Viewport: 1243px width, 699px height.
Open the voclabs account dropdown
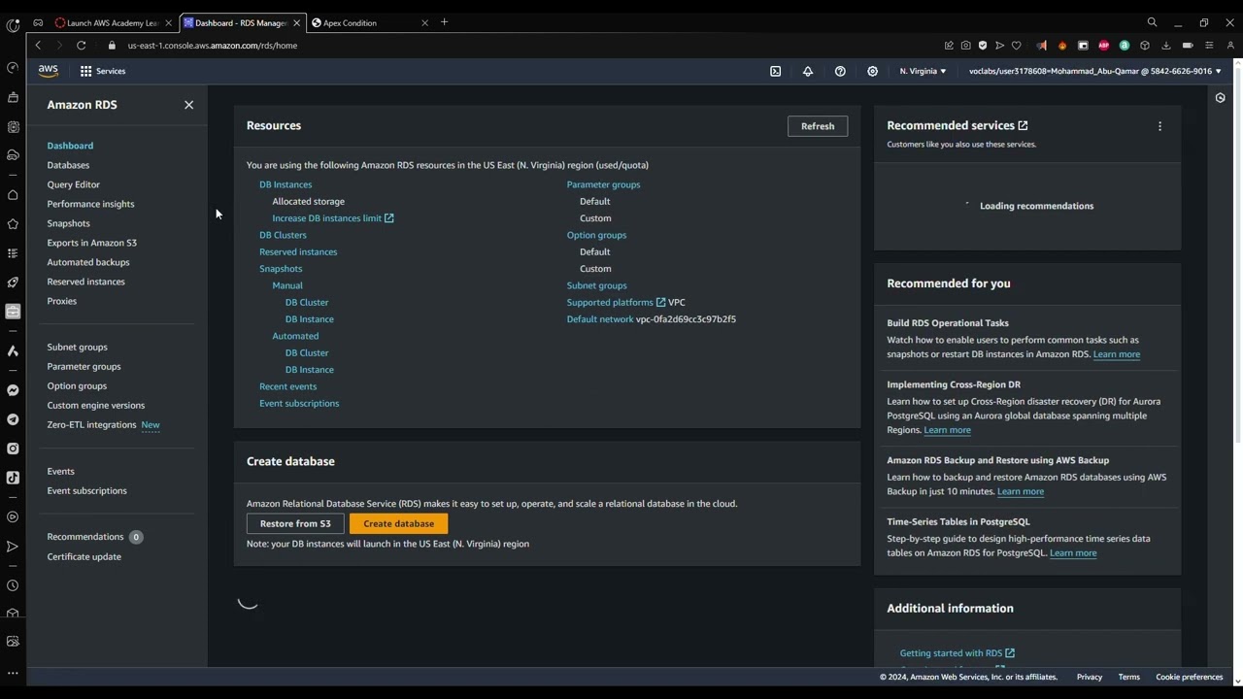pyautogui.click(x=1094, y=71)
